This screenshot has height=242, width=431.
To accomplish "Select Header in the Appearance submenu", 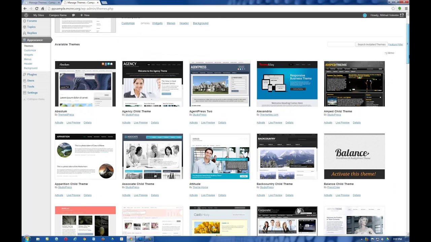I will point(28,64).
